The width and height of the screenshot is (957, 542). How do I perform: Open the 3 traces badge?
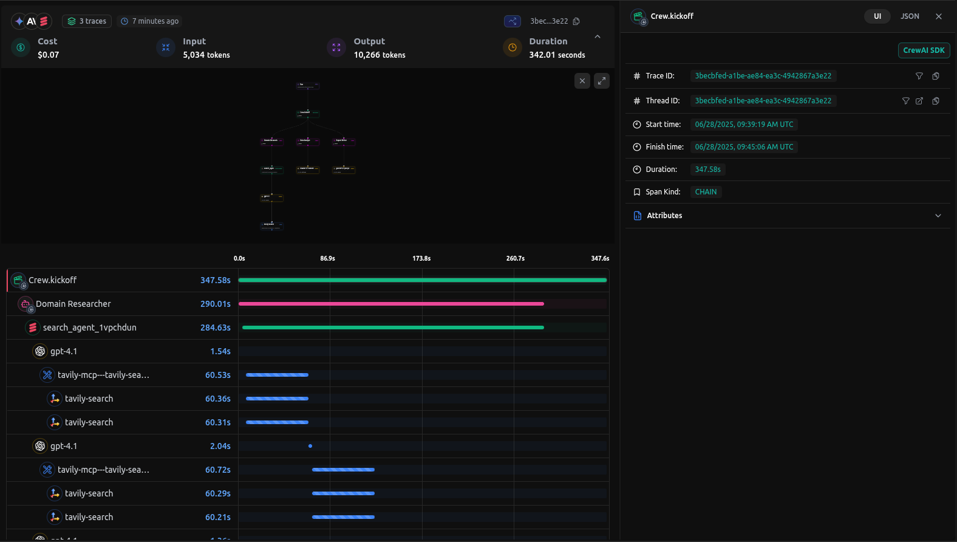tap(87, 21)
